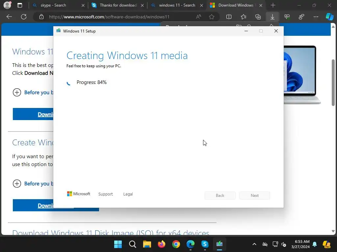Open the clock showing 6:55 AM

[300, 244]
